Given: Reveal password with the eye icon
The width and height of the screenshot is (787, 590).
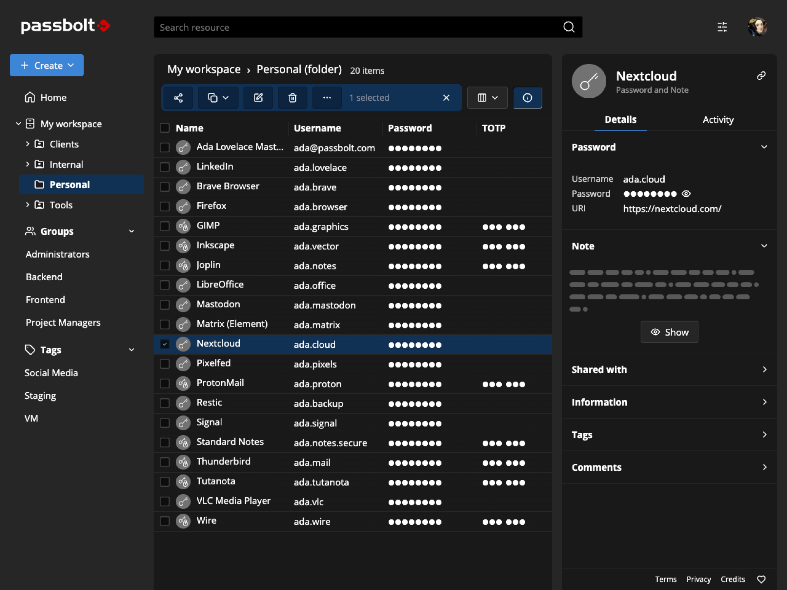Looking at the screenshot, I should click(686, 193).
